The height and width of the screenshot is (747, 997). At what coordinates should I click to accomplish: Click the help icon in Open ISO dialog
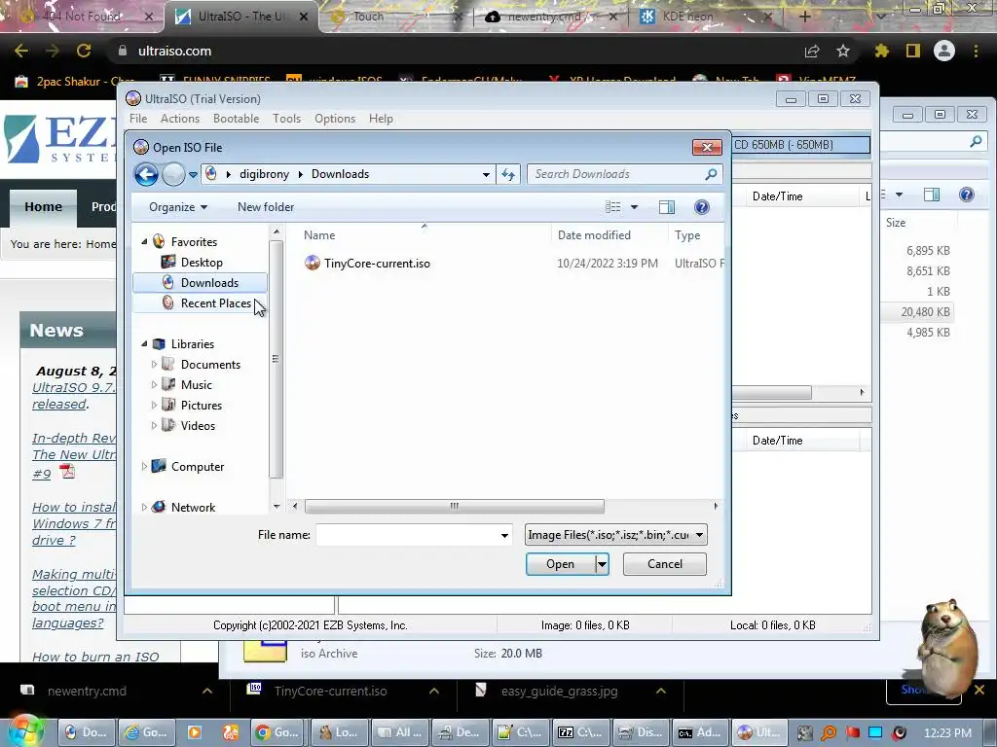[x=701, y=207]
